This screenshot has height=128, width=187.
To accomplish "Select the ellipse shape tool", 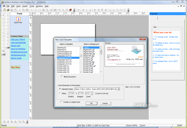I will [x=3, y=26].
